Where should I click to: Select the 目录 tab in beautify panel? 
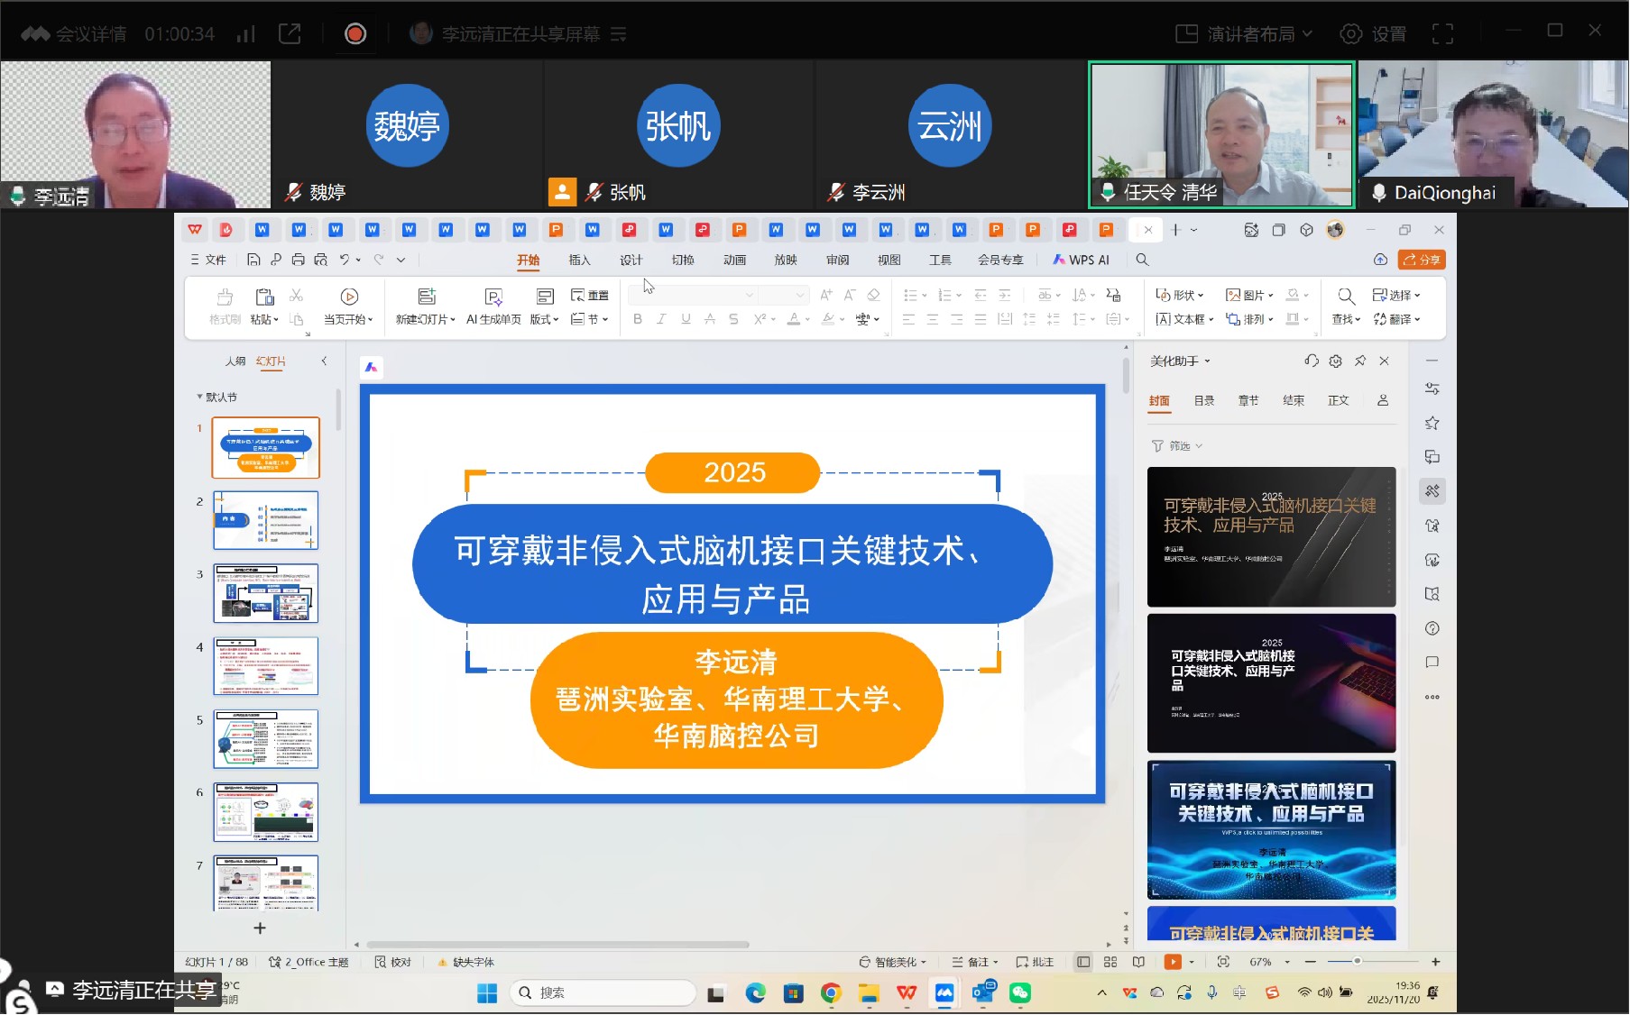point(1203,400)
